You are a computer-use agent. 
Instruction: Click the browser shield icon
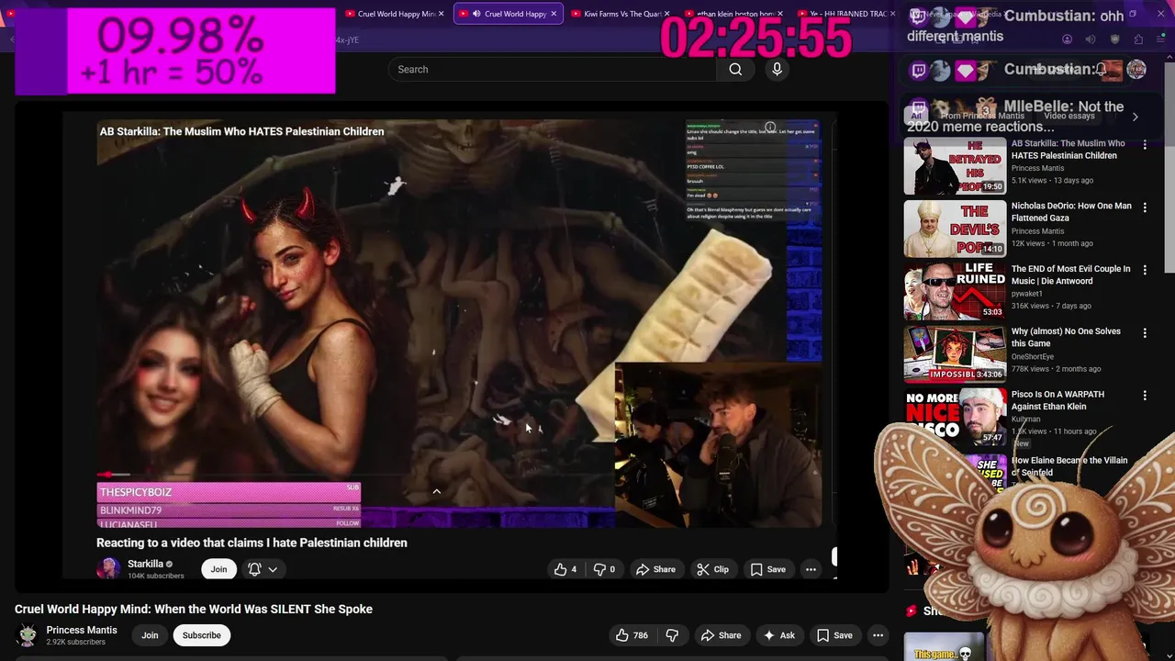click(1114, 39)
